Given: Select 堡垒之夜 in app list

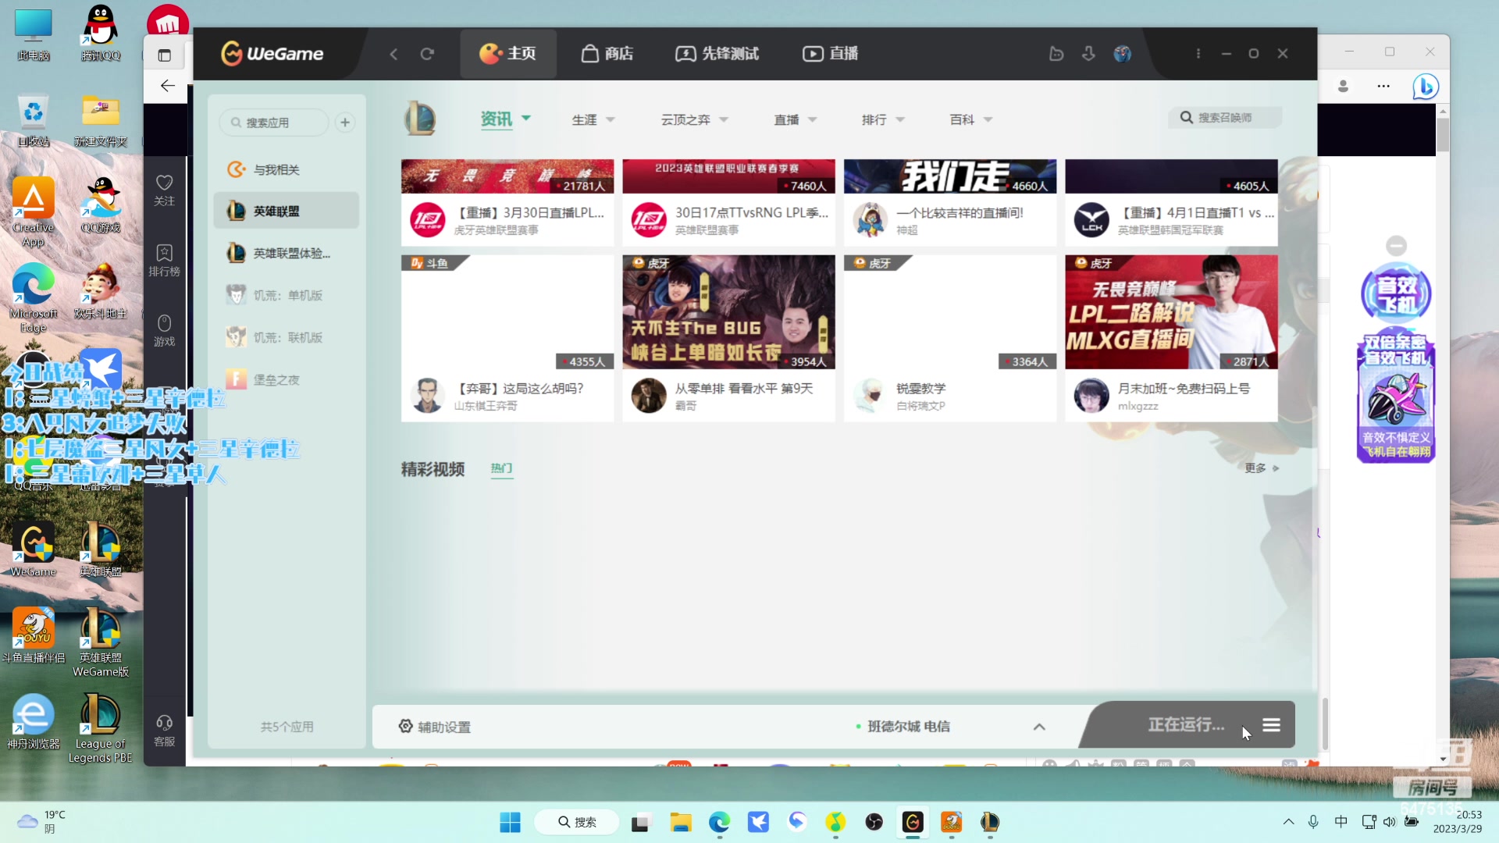Looking at the screenshot, I should (286, 379).
